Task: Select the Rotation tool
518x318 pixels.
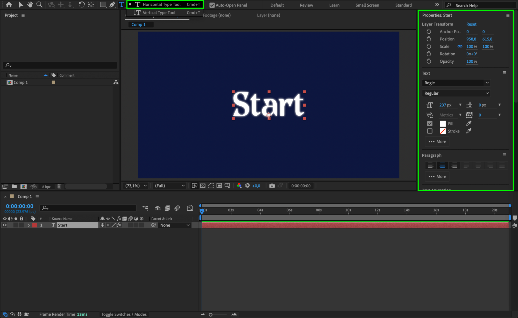Action: point(82,5)
